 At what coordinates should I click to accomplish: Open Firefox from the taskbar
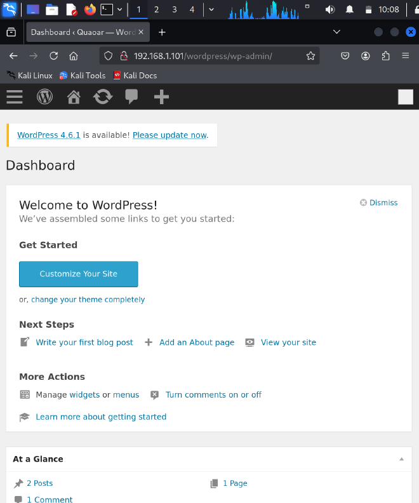(90, 10)
